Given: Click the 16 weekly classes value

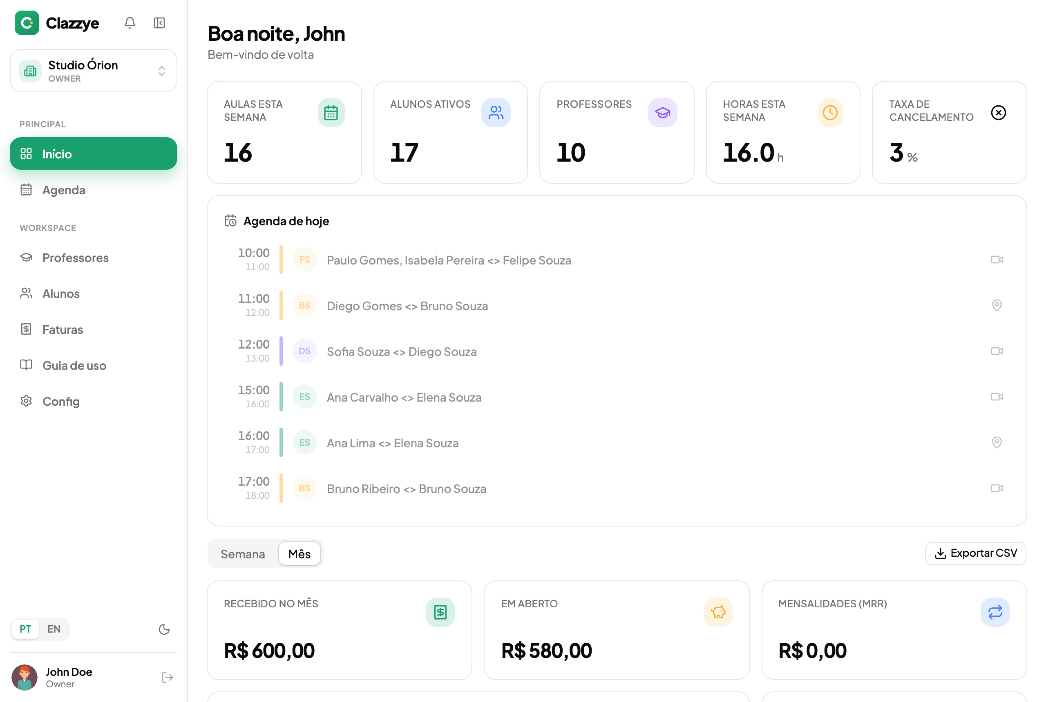Looking at the screenshot, I should pos(238,153).
